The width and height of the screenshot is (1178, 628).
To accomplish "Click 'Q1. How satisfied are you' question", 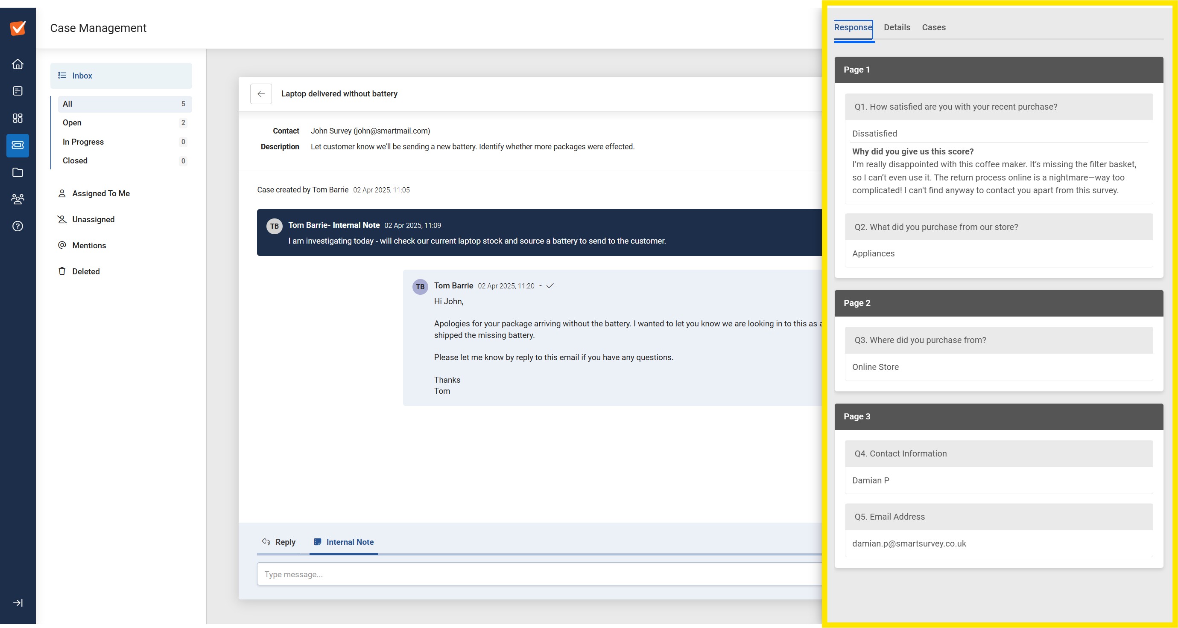I will [999, 107].
